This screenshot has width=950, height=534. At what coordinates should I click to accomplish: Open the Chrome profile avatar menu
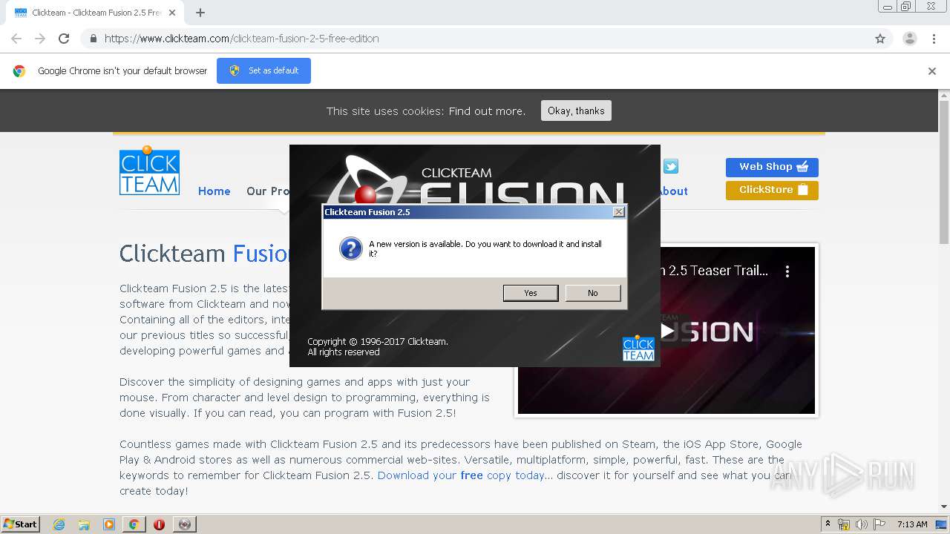[910, 39]
